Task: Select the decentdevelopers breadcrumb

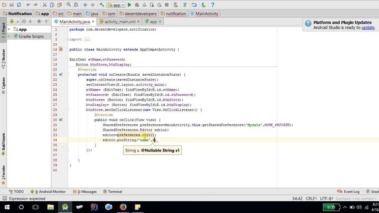Action: click(x=138, y=14)
